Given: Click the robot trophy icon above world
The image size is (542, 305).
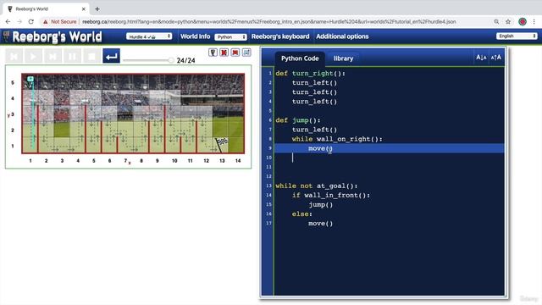Looking at the screenshot, I should pos(213,53).
